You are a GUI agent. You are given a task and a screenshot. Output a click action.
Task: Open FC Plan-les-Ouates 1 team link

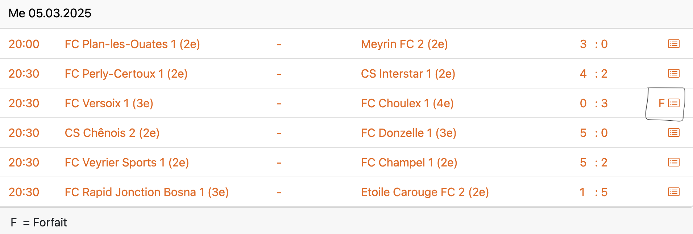click(132, 44)
